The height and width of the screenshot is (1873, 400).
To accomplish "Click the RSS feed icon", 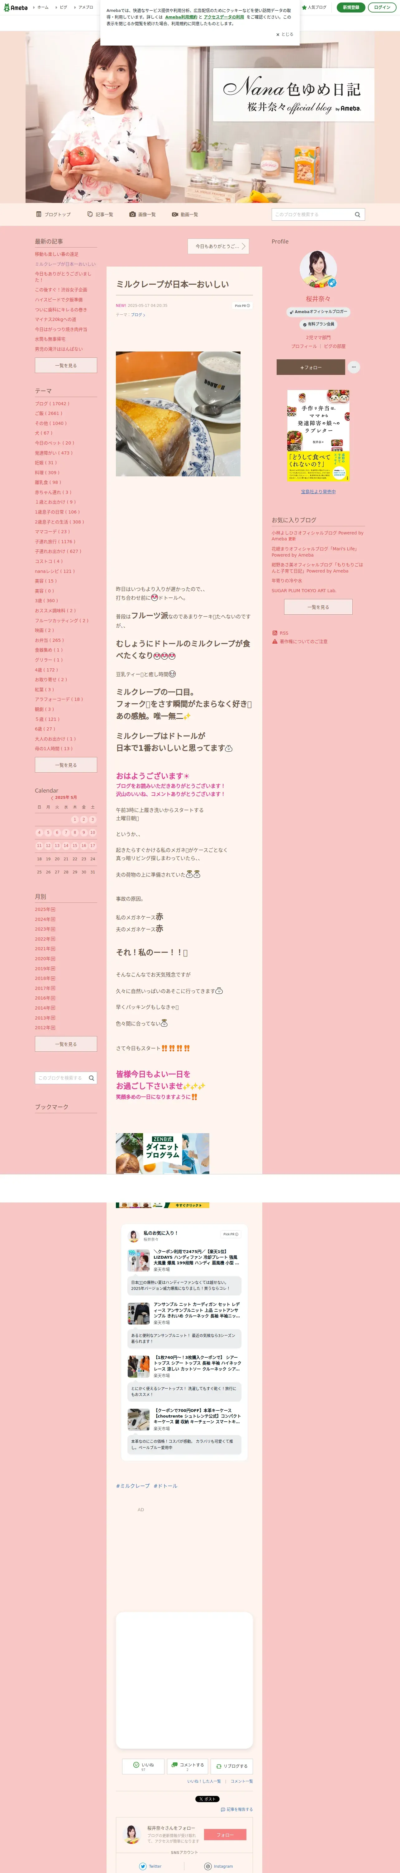I will tap(274, 633).
